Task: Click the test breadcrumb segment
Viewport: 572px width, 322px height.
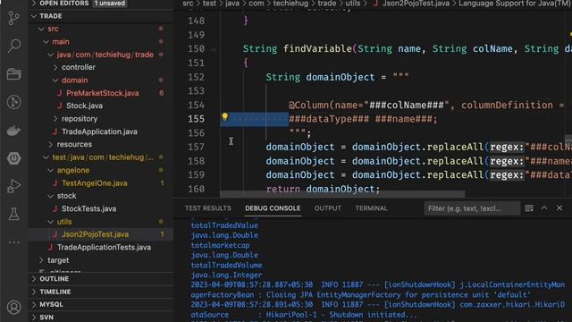Action: [209, 4]
